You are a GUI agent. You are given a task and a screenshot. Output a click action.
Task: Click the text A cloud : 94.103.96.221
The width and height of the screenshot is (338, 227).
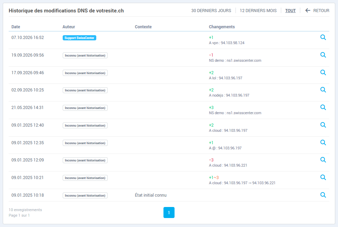228,165
